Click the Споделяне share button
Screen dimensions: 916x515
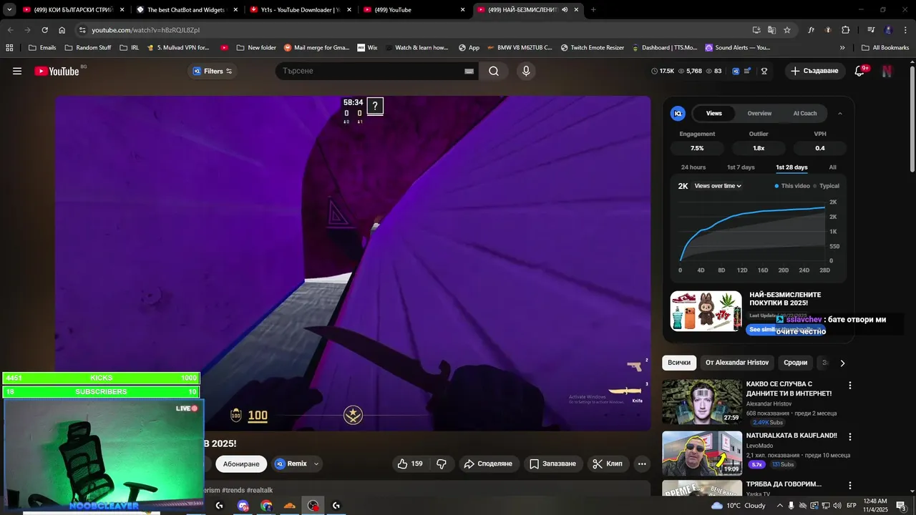[x=489, y=463]
